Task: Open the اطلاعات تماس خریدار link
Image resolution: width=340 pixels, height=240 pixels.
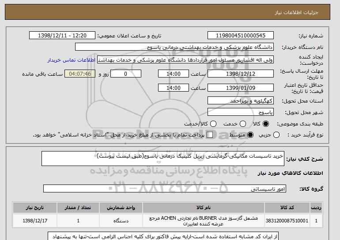Action: click(72, 60)
